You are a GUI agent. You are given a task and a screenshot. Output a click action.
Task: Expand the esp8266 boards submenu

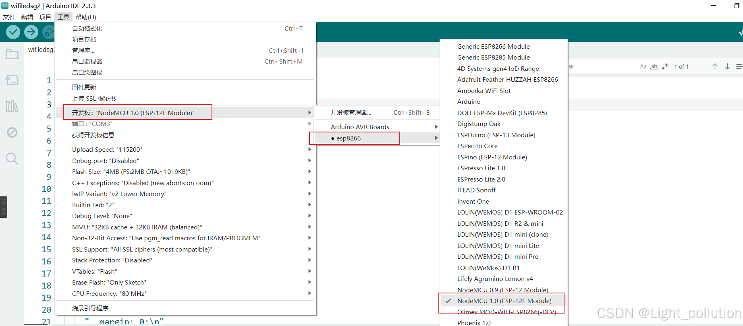[376, 138]
